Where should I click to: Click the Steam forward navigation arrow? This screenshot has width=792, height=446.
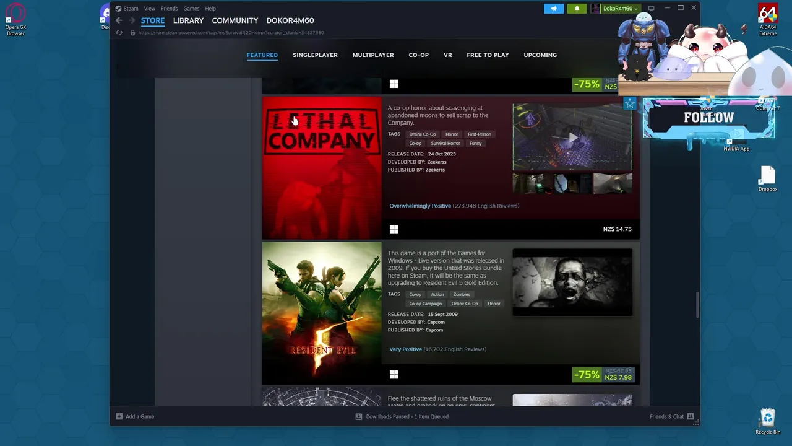(131, 20)
